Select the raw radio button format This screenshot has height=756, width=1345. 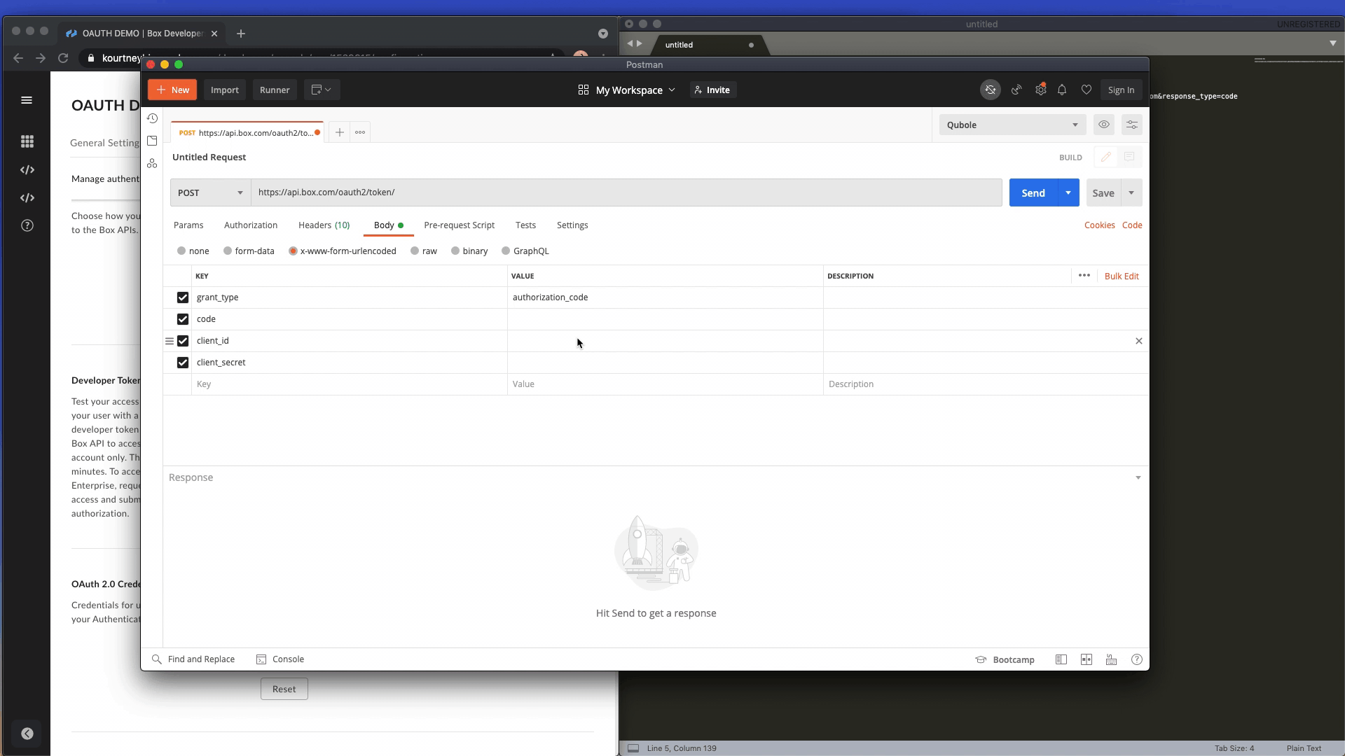click(415, 250)
